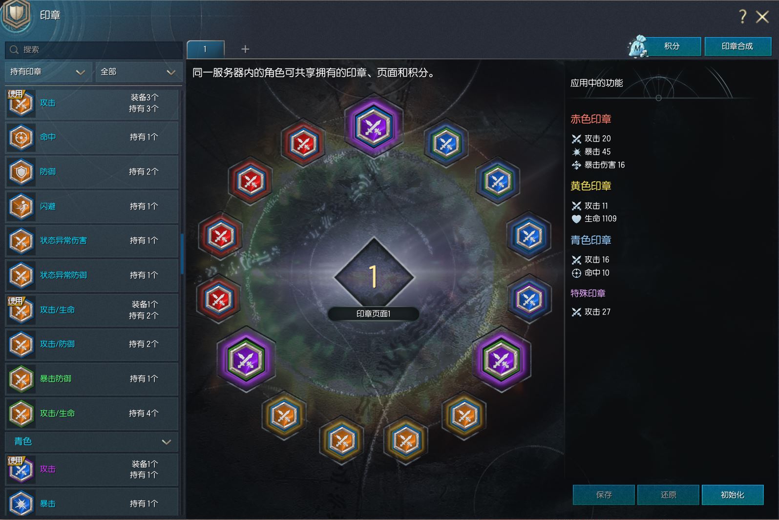Click the bottom-left purple special seal slot
779x520 pixels.
click(246, 359)
